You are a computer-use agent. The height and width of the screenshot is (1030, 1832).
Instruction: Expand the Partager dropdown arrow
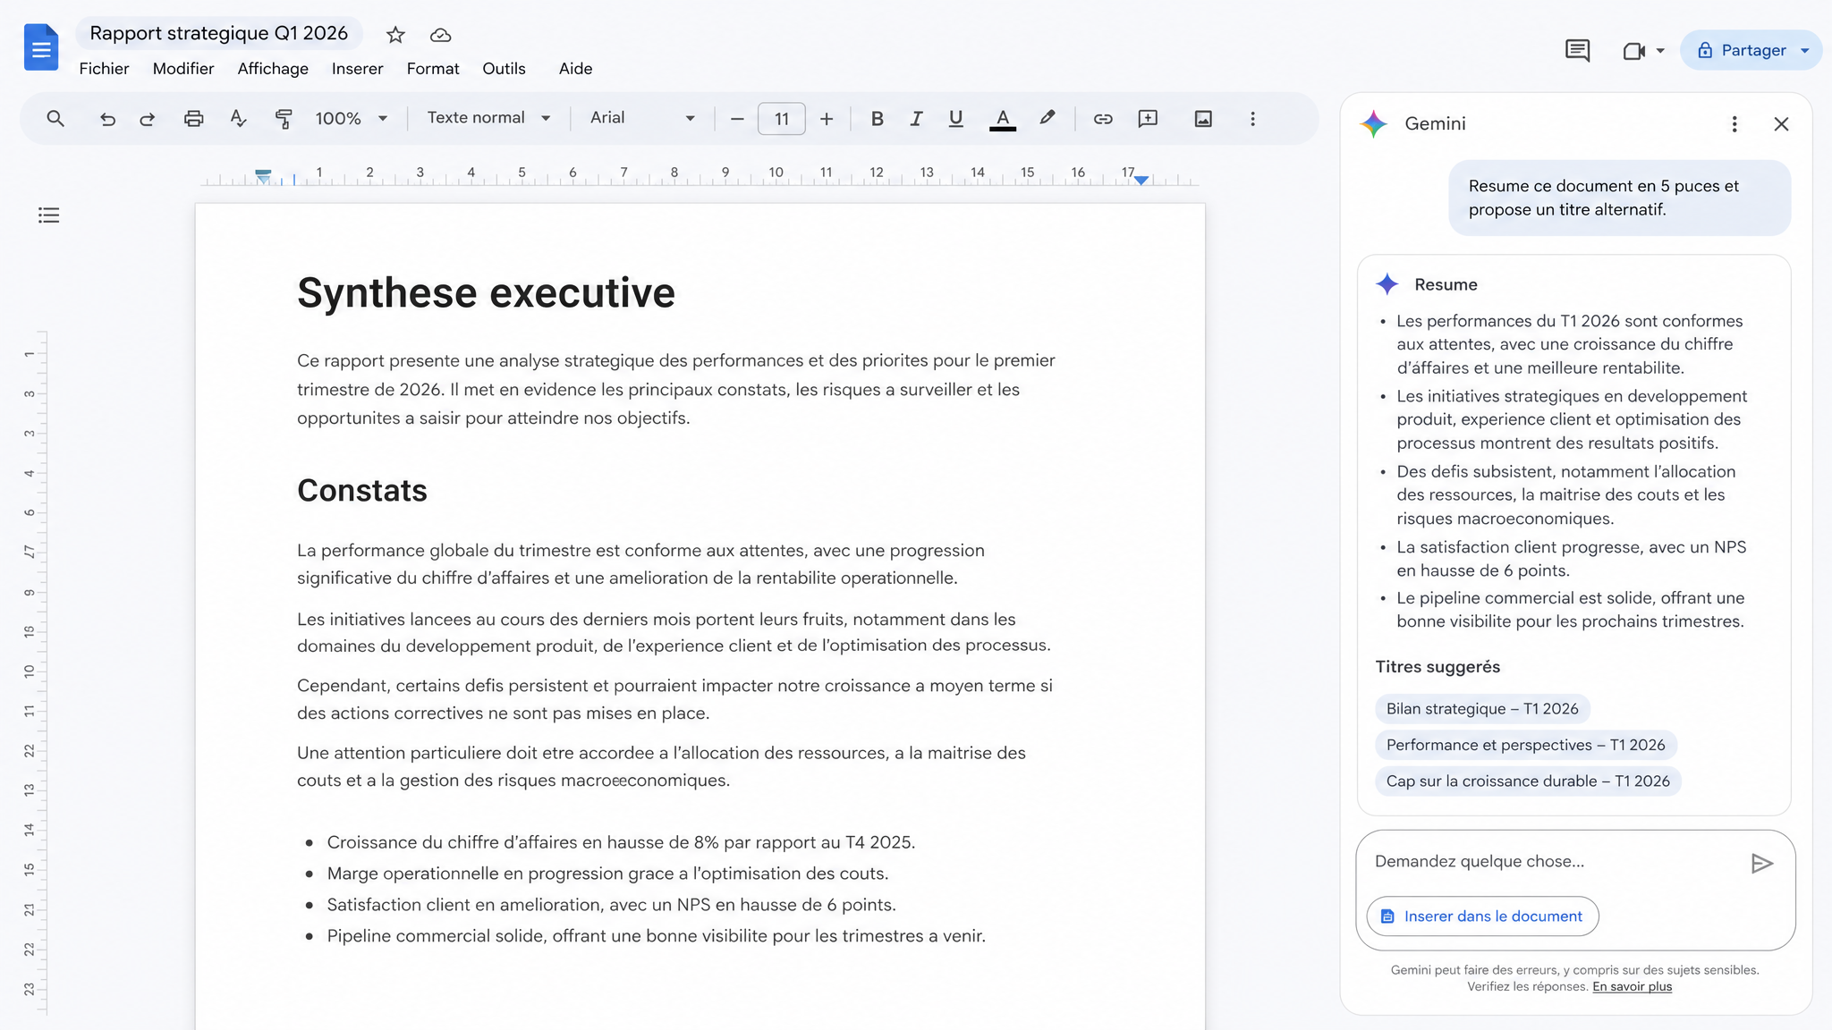tap(1805, 50)
